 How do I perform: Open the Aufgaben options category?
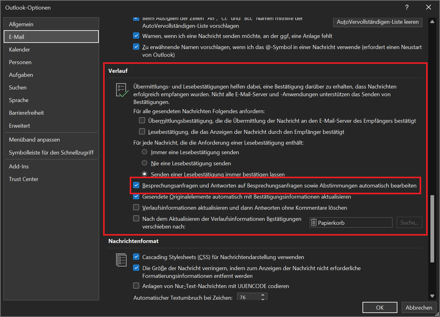click(x=51, y=75)
